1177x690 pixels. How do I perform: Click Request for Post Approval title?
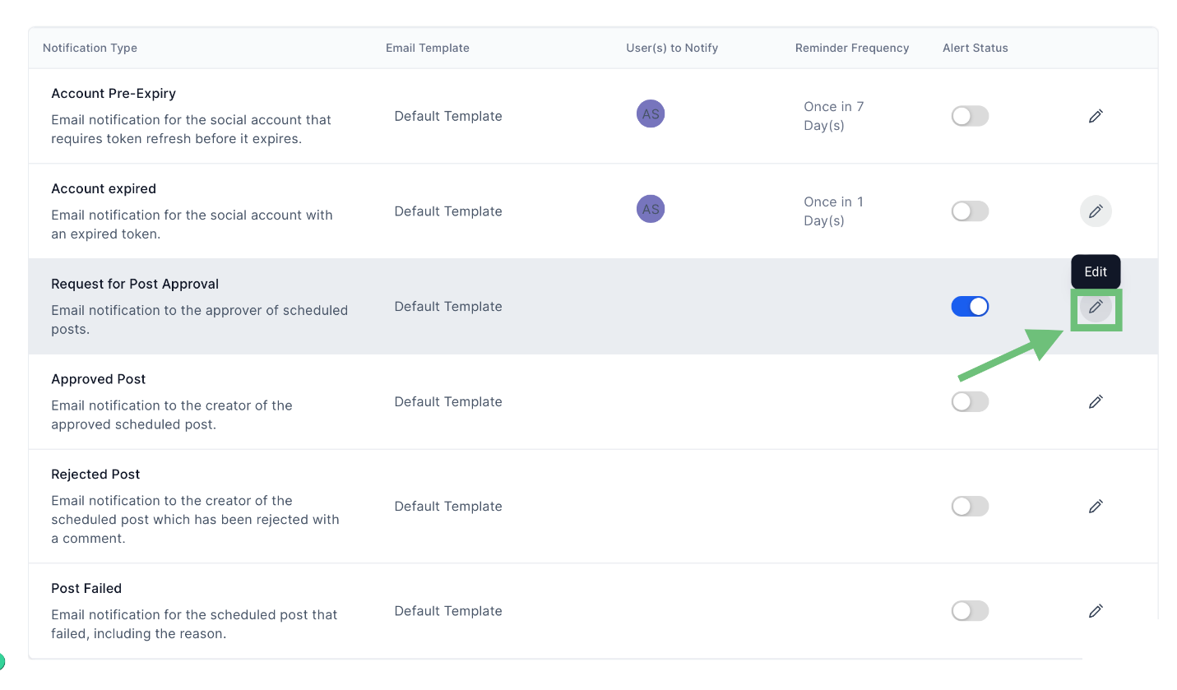(135, 285)
